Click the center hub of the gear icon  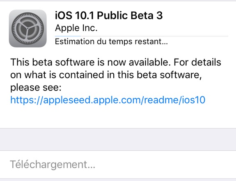point(27,28)
